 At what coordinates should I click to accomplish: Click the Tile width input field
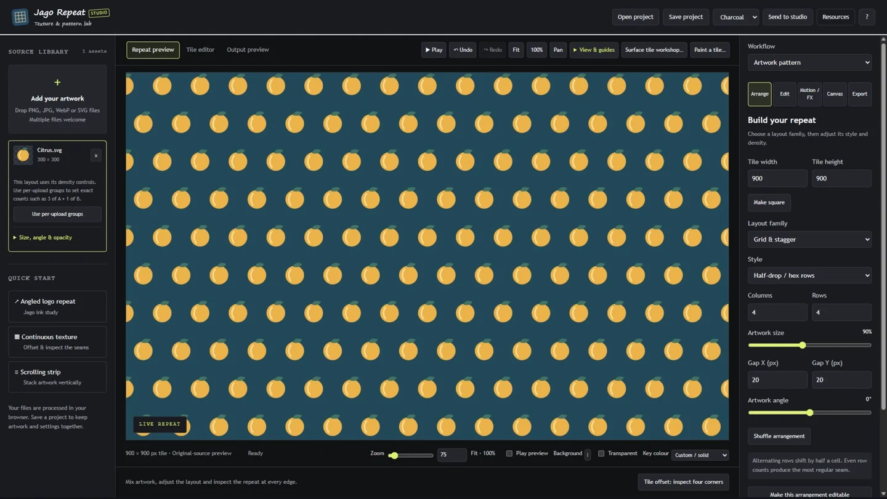pyautogui.click(x=777, y=179)
